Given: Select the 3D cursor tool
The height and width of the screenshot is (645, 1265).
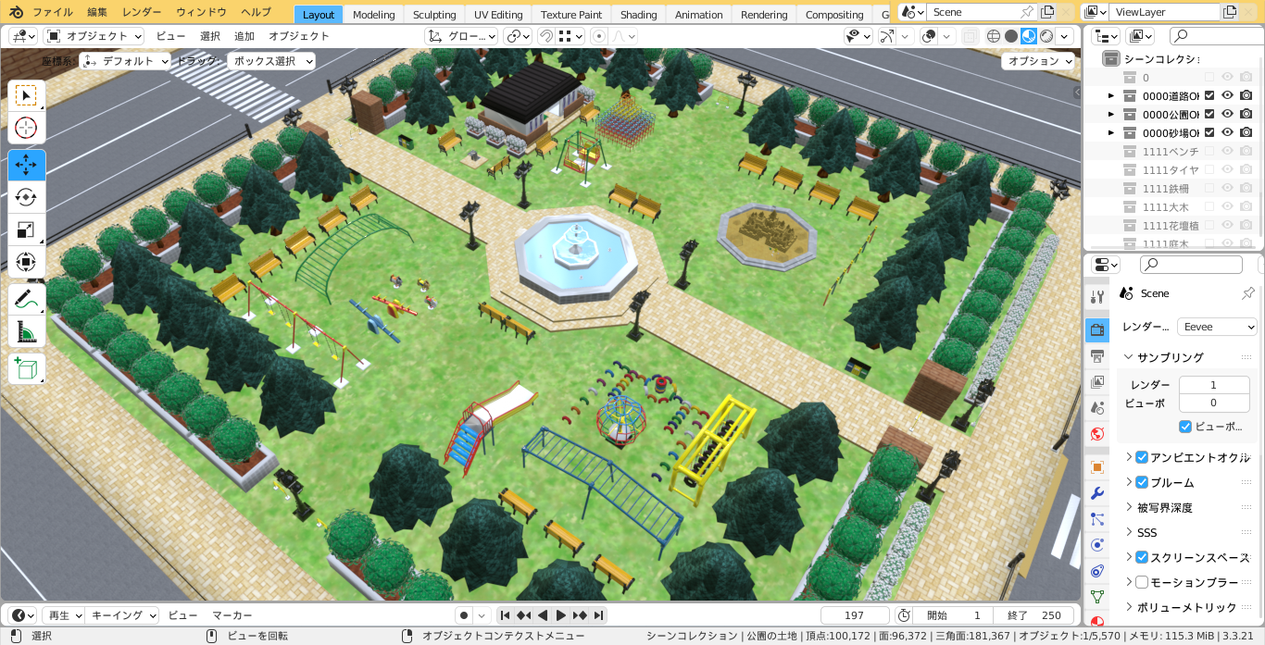Looking at the screenshot, I should tap(26, 128).
